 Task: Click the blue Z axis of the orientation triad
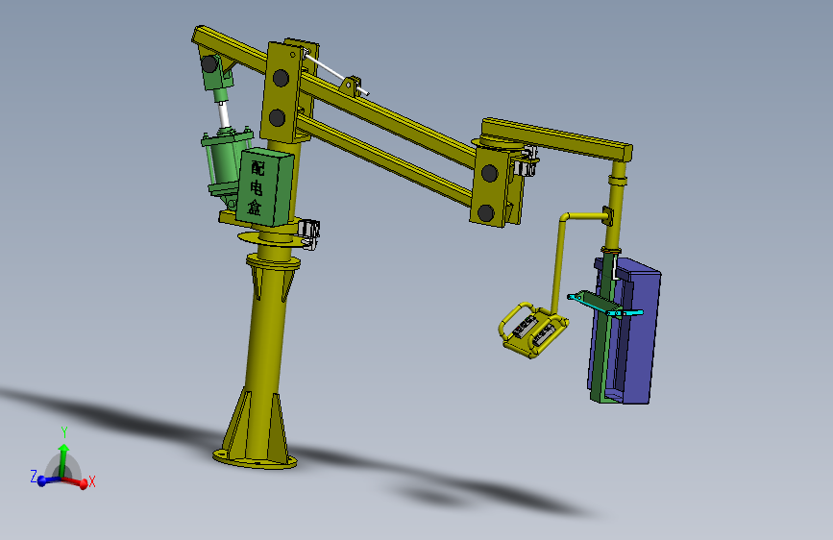click(49, 480)
